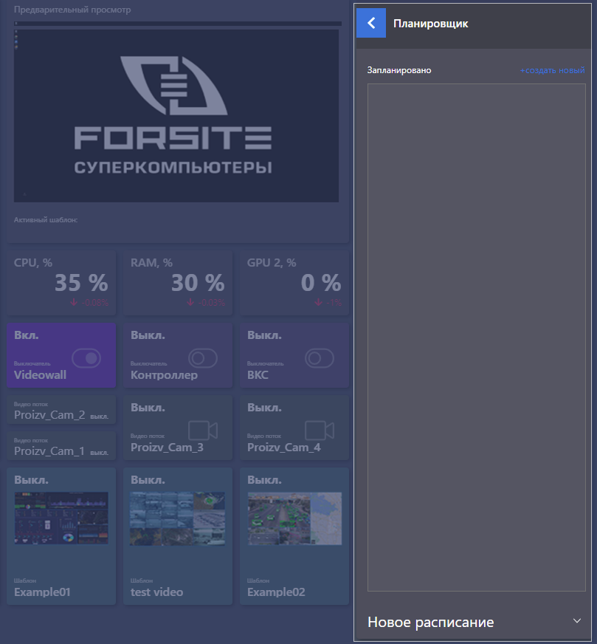
Task: Turn off the Videowall switch
Action: coord(86,358)
